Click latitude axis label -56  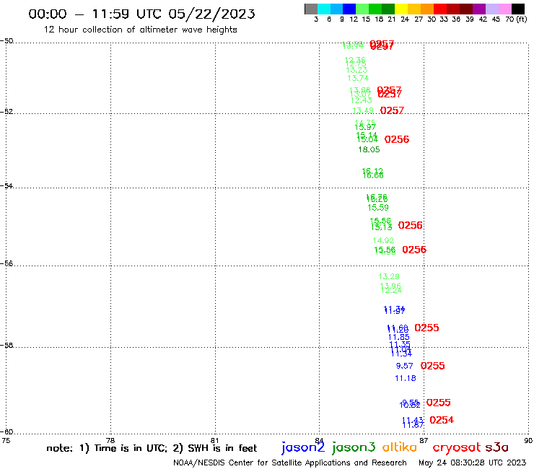6,263
